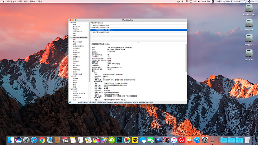
Task: Open Spotlight search in menu bar
Action: pyautogui.click(x=245, y=1)
